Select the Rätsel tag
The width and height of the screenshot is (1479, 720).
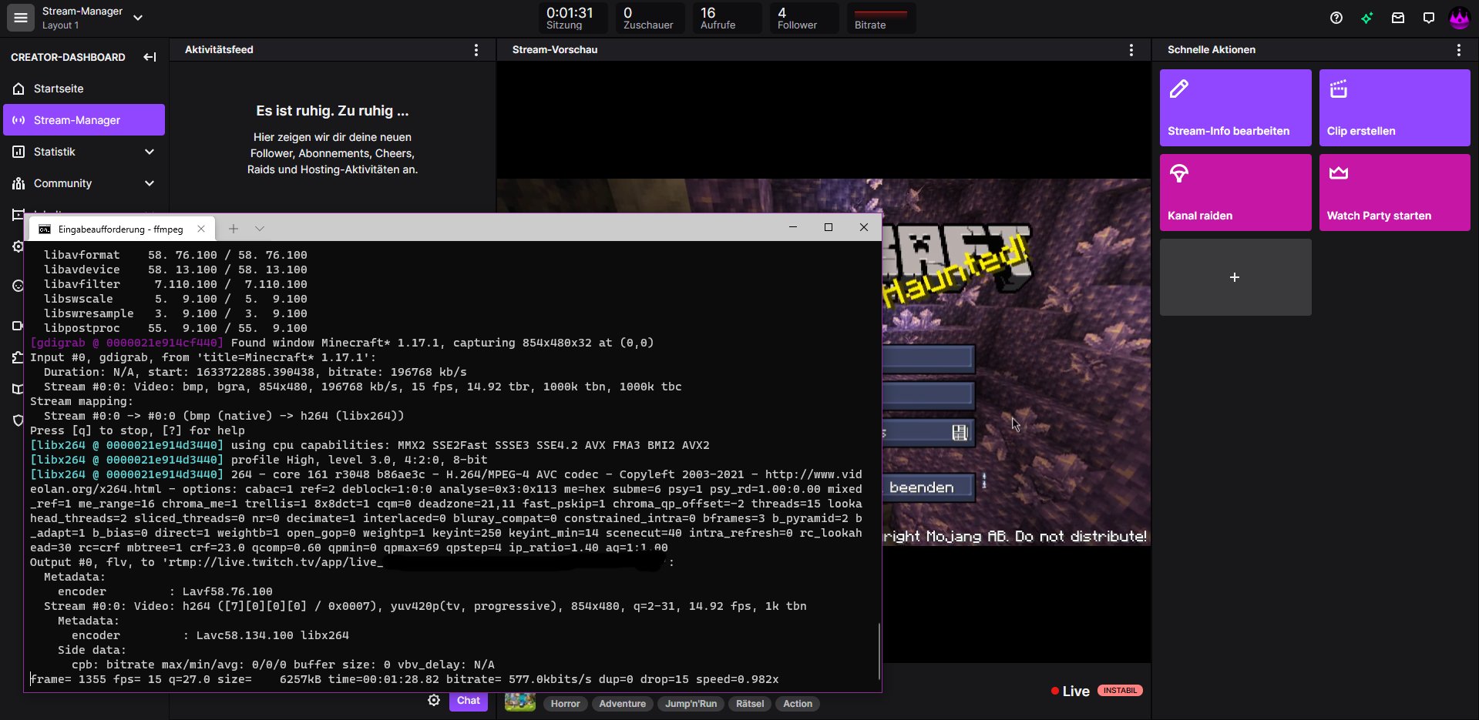tap(750, 704)
